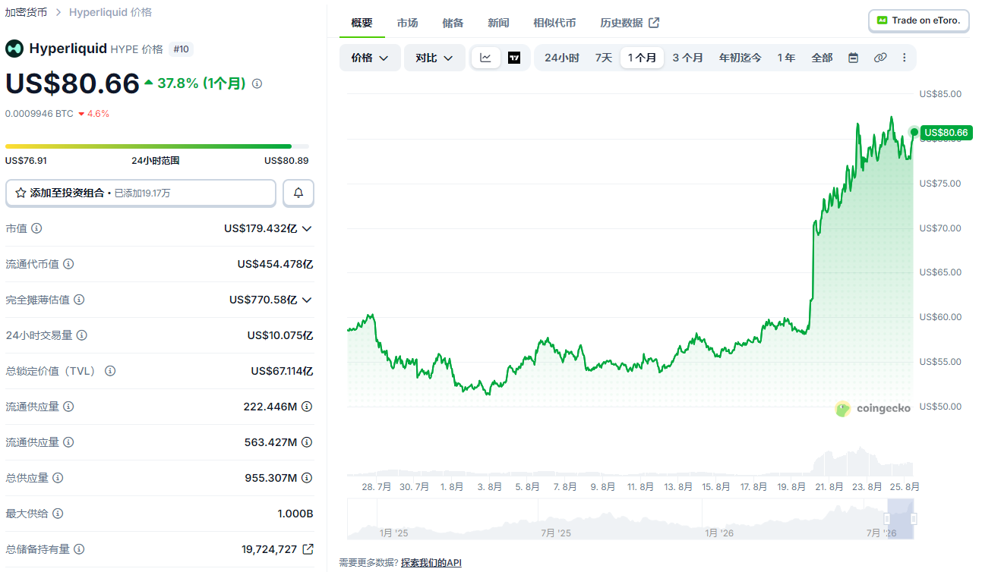Click the chart link/embed icon
The width and height of the screenshot is (982, 572).
(880, 58)
